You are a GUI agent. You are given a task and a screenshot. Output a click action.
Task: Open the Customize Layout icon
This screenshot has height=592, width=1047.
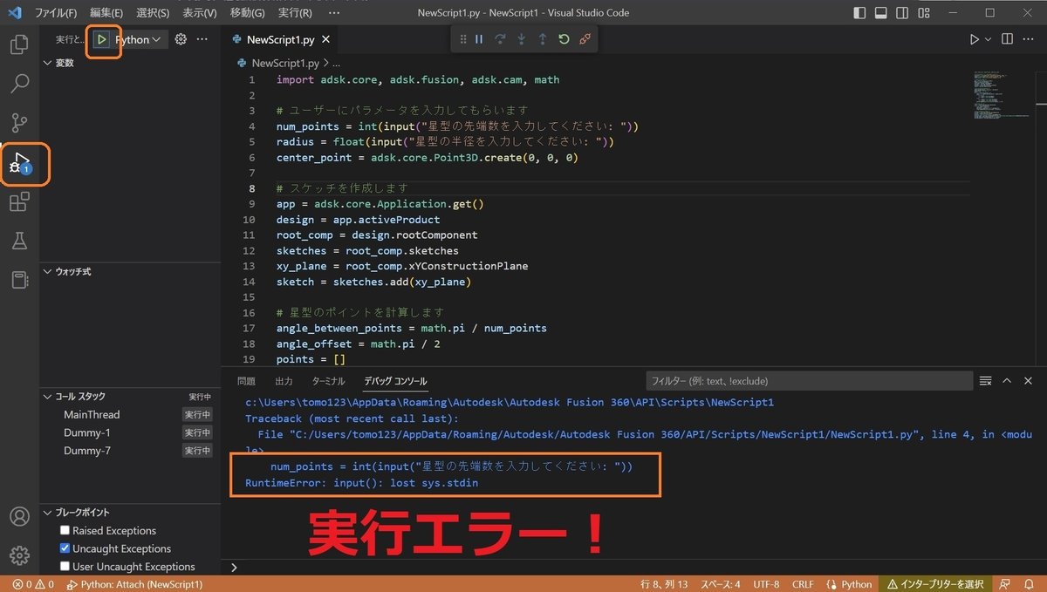[922, 13]
